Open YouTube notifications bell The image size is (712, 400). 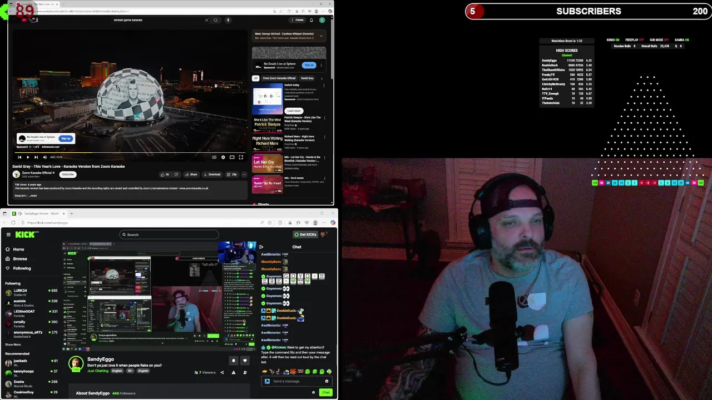tap(311, 20)
